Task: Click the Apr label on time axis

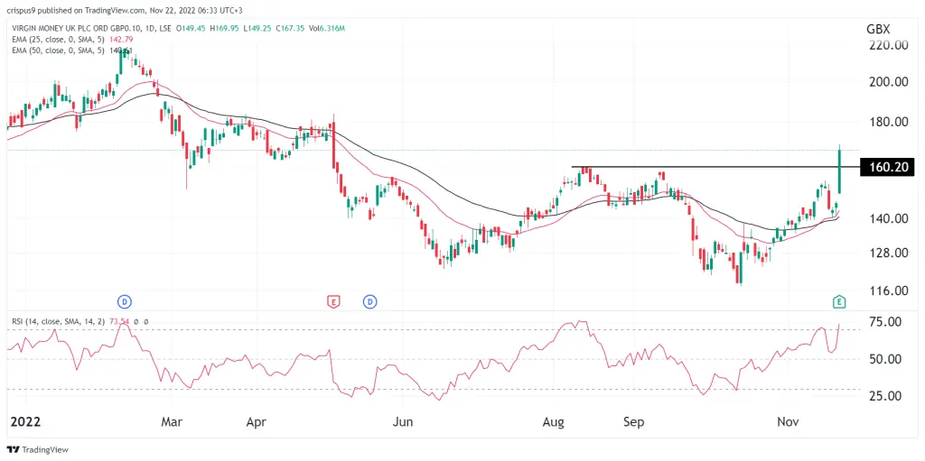Action: coord(256,422)
